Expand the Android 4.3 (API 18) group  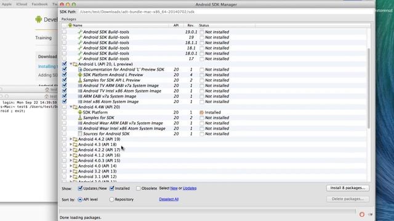[71, 144]
